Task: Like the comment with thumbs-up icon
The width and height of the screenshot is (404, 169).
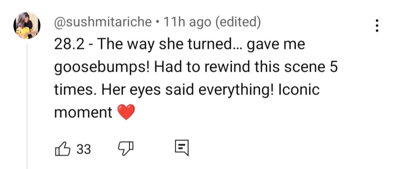Action: (x=63, y=149)
